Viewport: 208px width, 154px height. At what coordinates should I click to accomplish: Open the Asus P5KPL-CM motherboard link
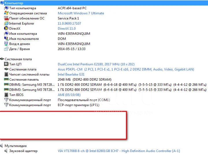126,69
